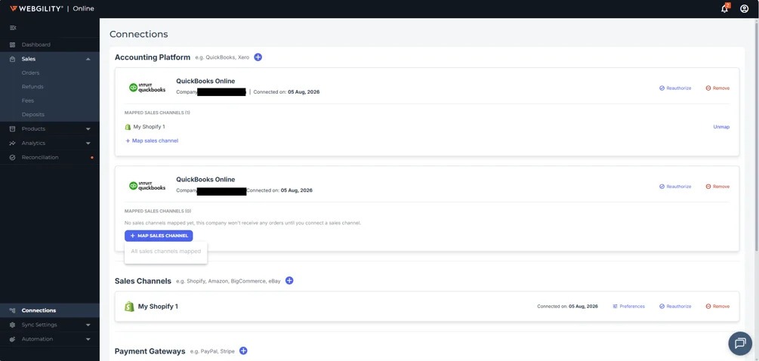This screenshot has height=361, width=759.
Task: Add an accounting platform plus icon
Action: (258, 57)
